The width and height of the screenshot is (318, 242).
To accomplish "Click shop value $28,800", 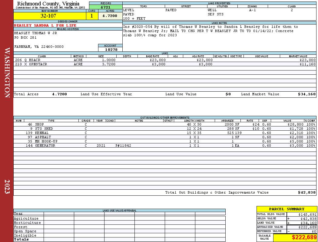I will coord(296,124).
